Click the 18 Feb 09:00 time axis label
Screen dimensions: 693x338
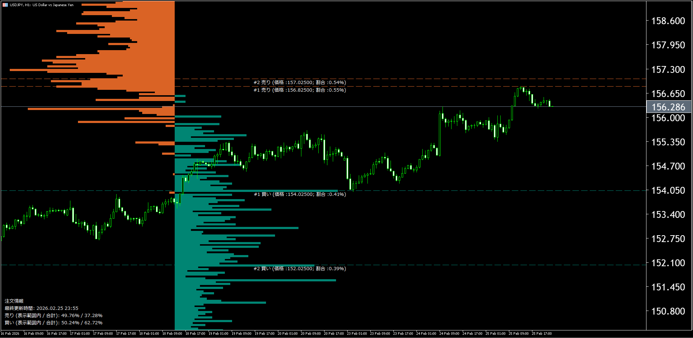click(x=172, y=334)
